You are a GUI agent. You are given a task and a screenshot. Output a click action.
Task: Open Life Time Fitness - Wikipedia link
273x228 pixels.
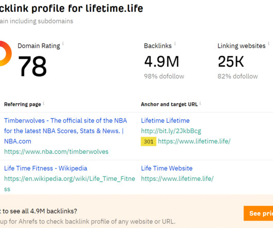click(x=46, y=168)
